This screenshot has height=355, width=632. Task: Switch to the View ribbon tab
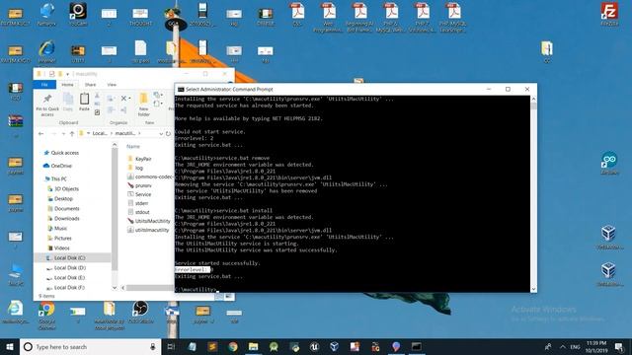112,85
